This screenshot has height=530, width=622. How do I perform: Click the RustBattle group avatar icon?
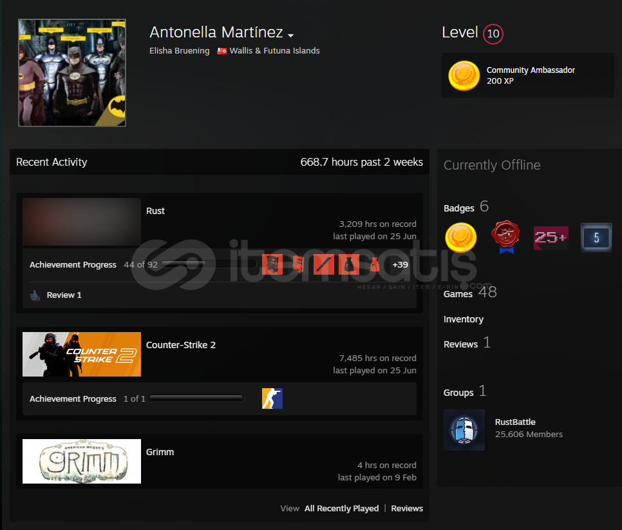pyautogui.click(x=464, y=430)
